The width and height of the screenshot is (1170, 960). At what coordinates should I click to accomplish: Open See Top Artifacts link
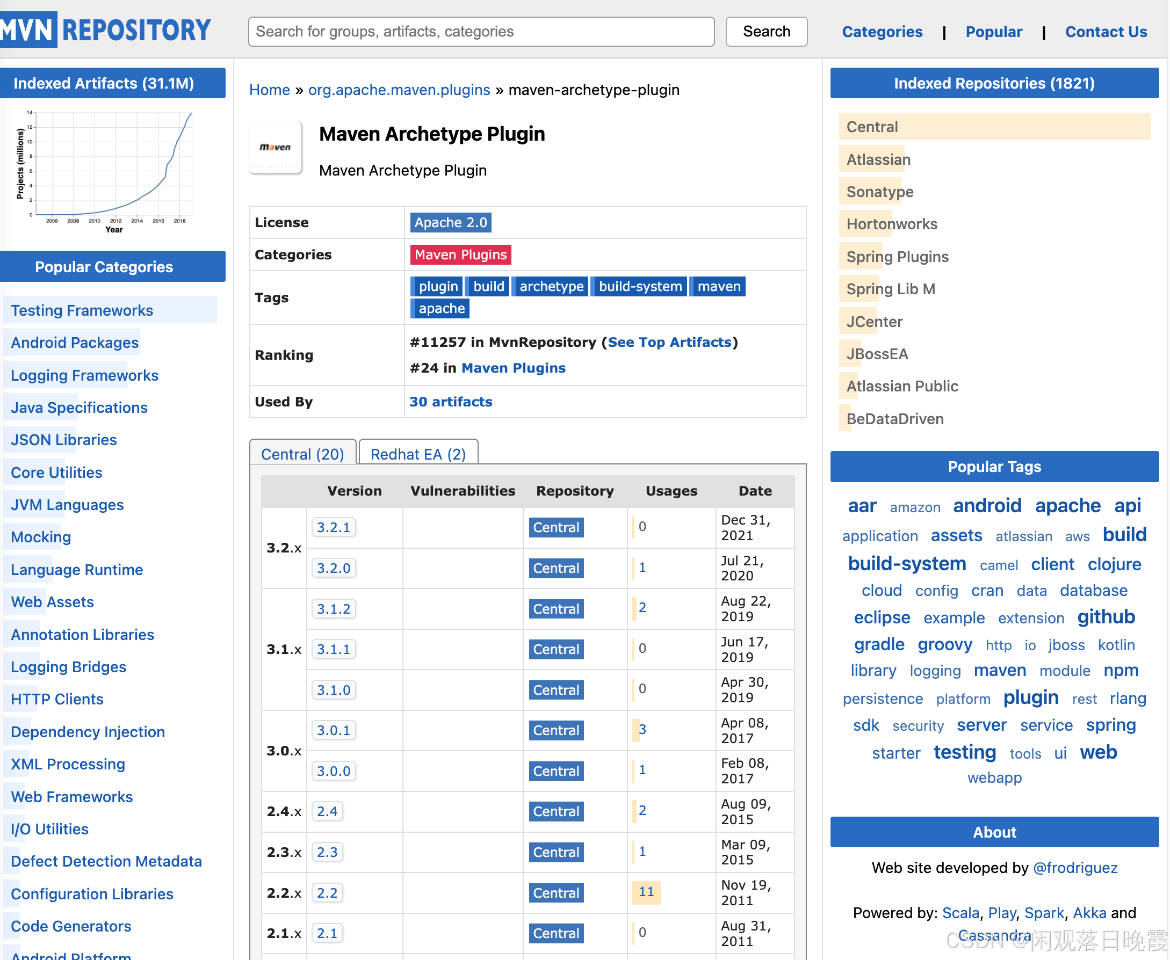point(669,343)
